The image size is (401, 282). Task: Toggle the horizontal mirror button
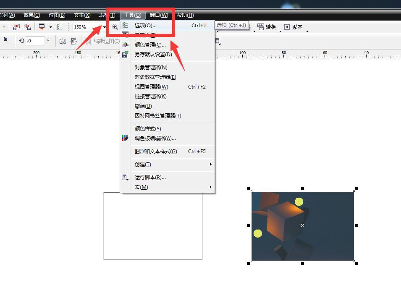pos(63,41)
